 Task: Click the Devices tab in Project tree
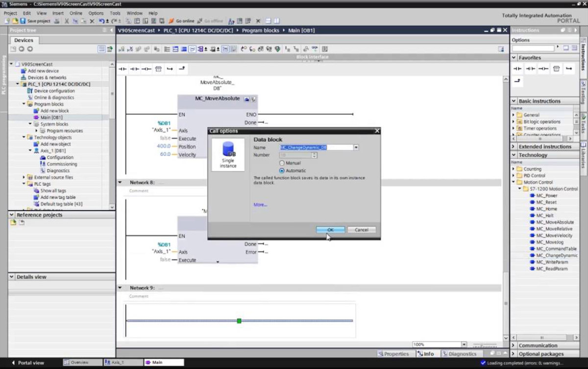coord(24,40)
